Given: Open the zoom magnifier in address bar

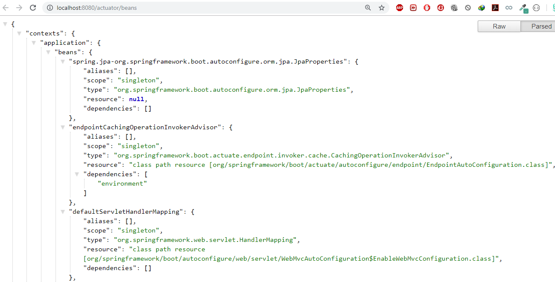Looking at the screenshot, I should [x=368, y=8].
